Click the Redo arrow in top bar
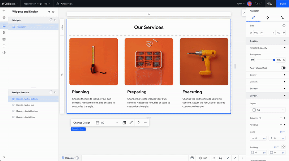 (x=260, y=4)
